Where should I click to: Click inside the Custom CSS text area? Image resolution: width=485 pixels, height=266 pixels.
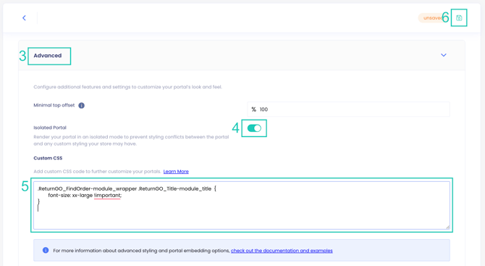(242, 205)
